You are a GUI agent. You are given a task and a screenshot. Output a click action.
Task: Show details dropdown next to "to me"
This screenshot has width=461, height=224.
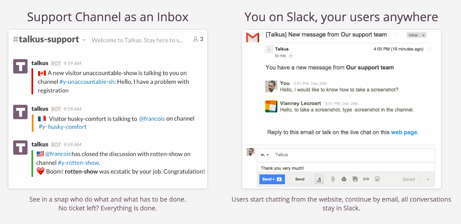click(x=291, y=56)
